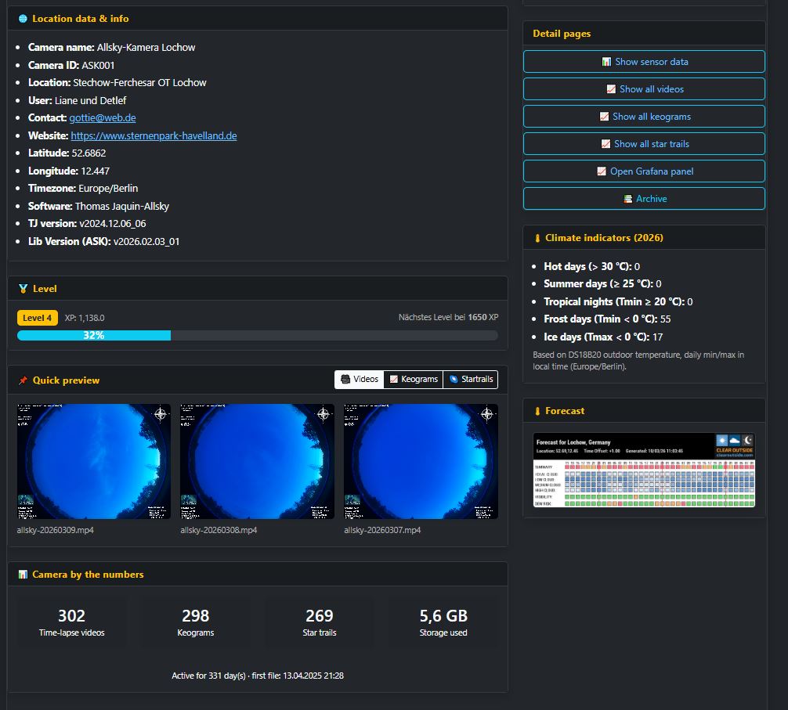Click the file name allsky-20260309.mp4
Viewport: 788px width, 710px height.
tap(56, 530)
